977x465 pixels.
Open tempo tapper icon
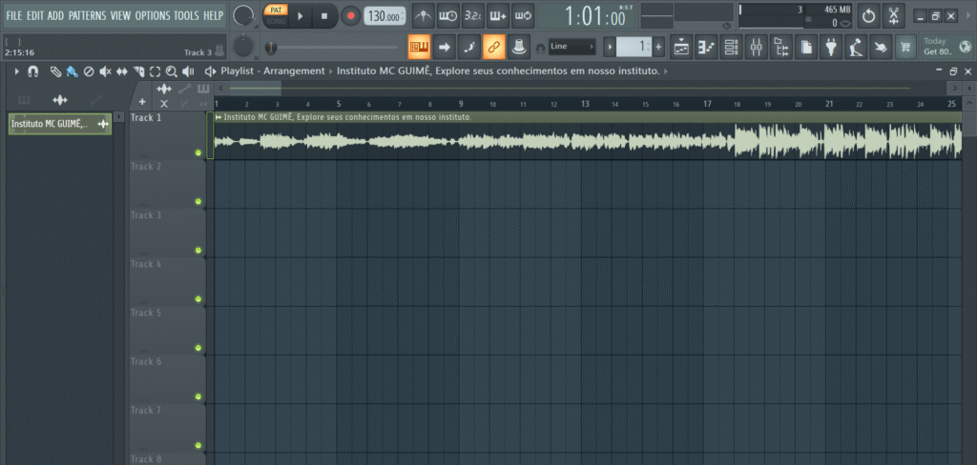tap(856, 47)
